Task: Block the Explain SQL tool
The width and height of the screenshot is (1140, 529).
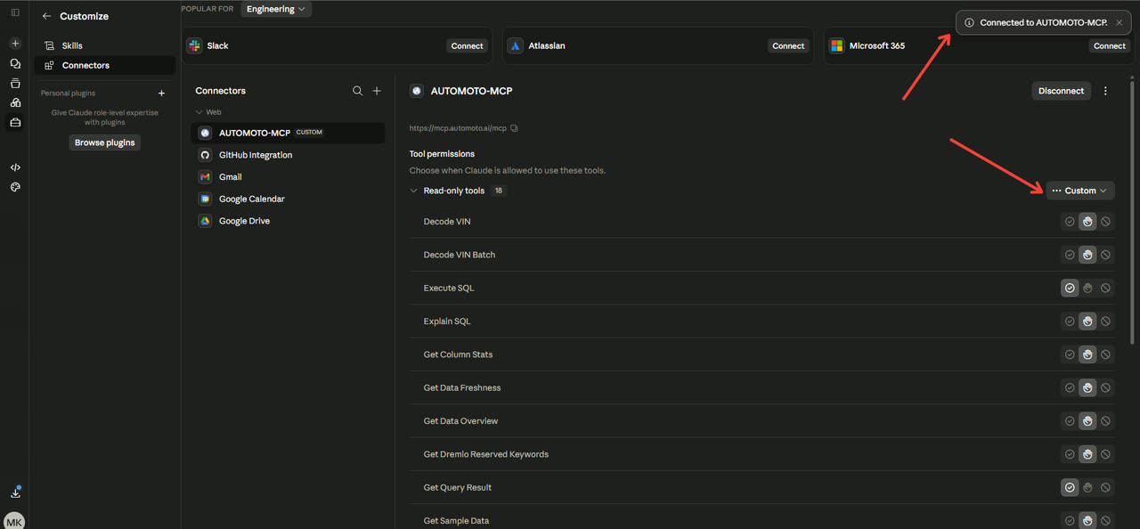Action: 1105,321
